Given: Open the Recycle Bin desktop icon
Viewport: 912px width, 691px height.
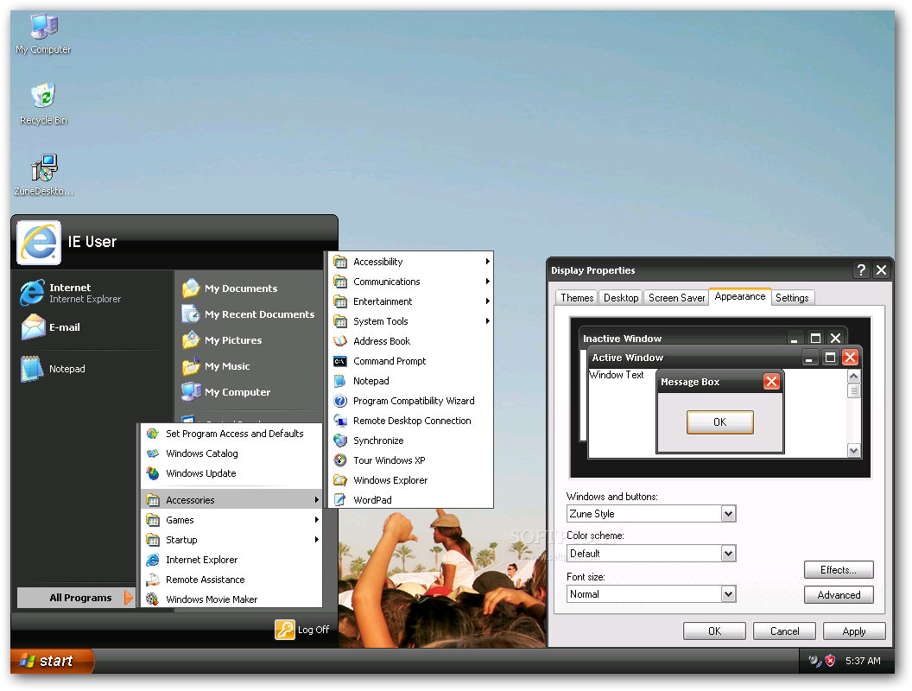Looking at the screenshot, I should [x=44, y=105].
